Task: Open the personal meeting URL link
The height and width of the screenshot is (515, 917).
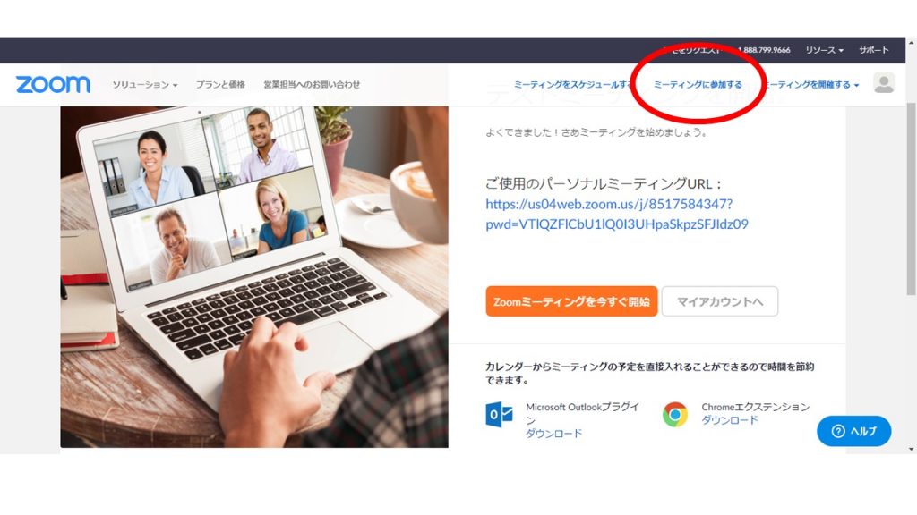Action: [x=617, y=214]
